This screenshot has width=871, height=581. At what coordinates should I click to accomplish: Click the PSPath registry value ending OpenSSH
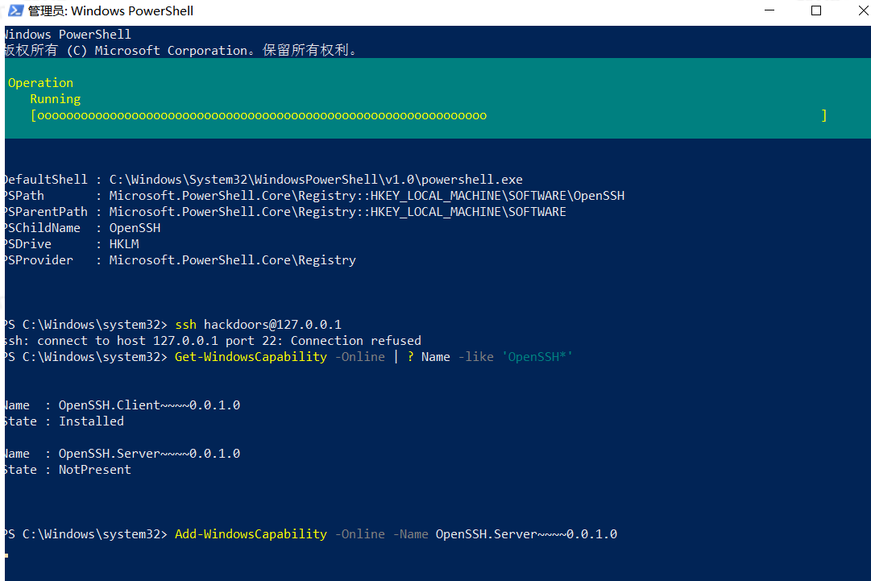click(x=367, y=196)
